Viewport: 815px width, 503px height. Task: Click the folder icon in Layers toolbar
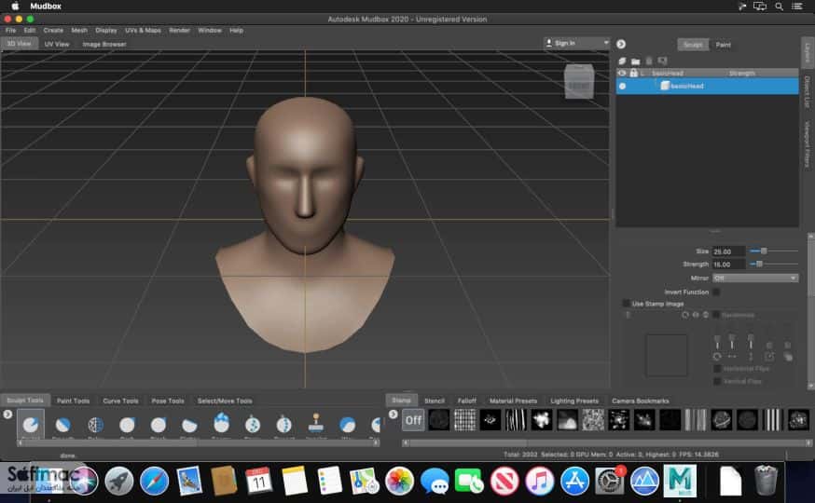(635, 61)
